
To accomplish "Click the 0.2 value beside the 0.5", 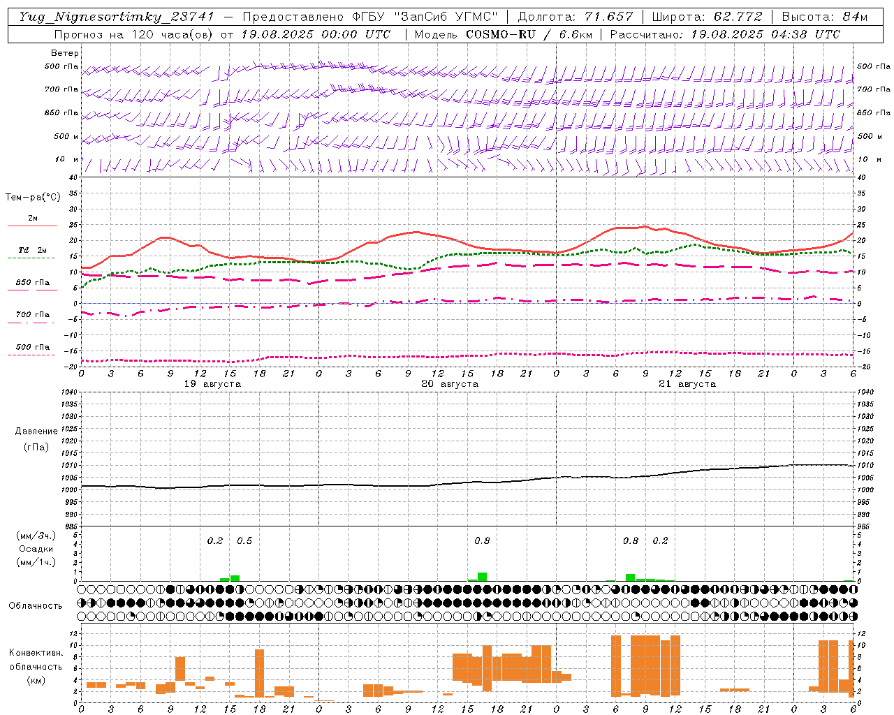I will (x=215, y=540).
